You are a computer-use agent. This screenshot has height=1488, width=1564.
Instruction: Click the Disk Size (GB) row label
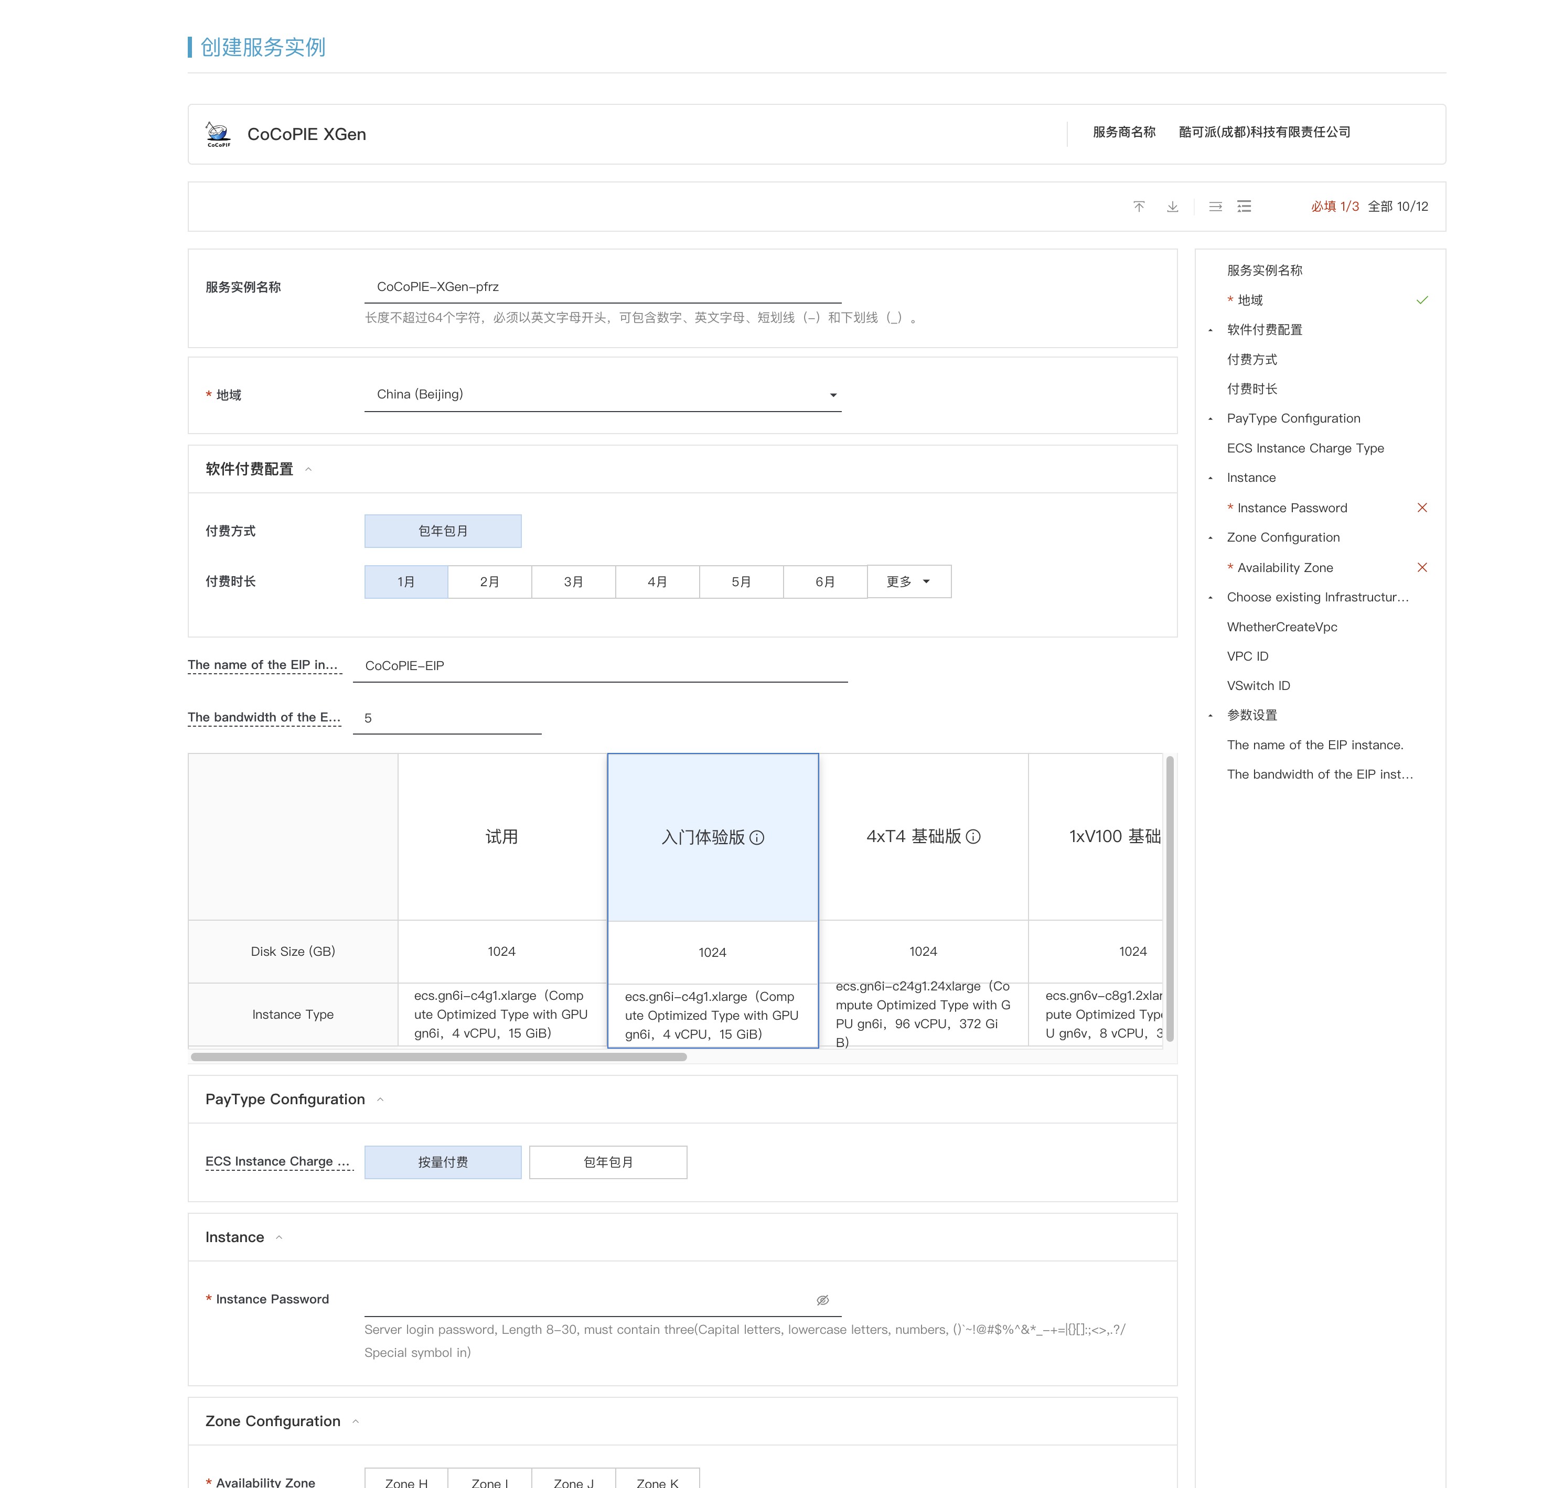tap(293, 951)
